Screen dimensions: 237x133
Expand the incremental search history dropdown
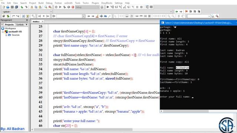coord(83,16)
